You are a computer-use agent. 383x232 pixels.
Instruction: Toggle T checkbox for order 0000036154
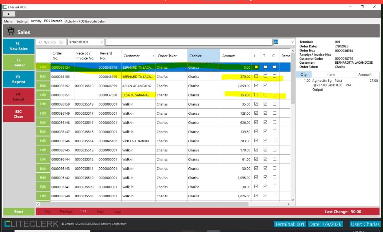click(x=265, y=67)
